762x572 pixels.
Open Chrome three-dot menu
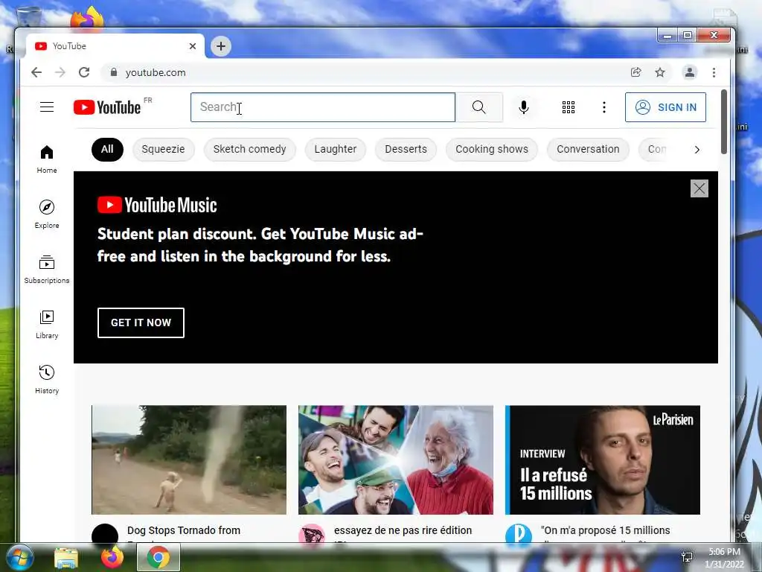coord(714,72)
